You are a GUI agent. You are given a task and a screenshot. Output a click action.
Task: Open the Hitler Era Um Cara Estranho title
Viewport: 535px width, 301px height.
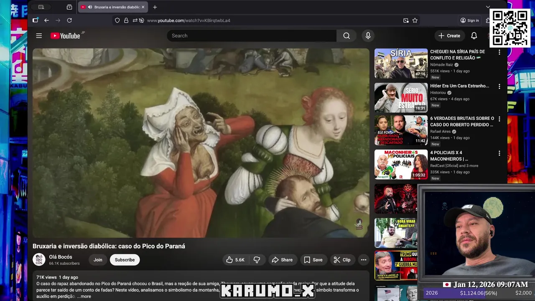[x=459, y=86]
